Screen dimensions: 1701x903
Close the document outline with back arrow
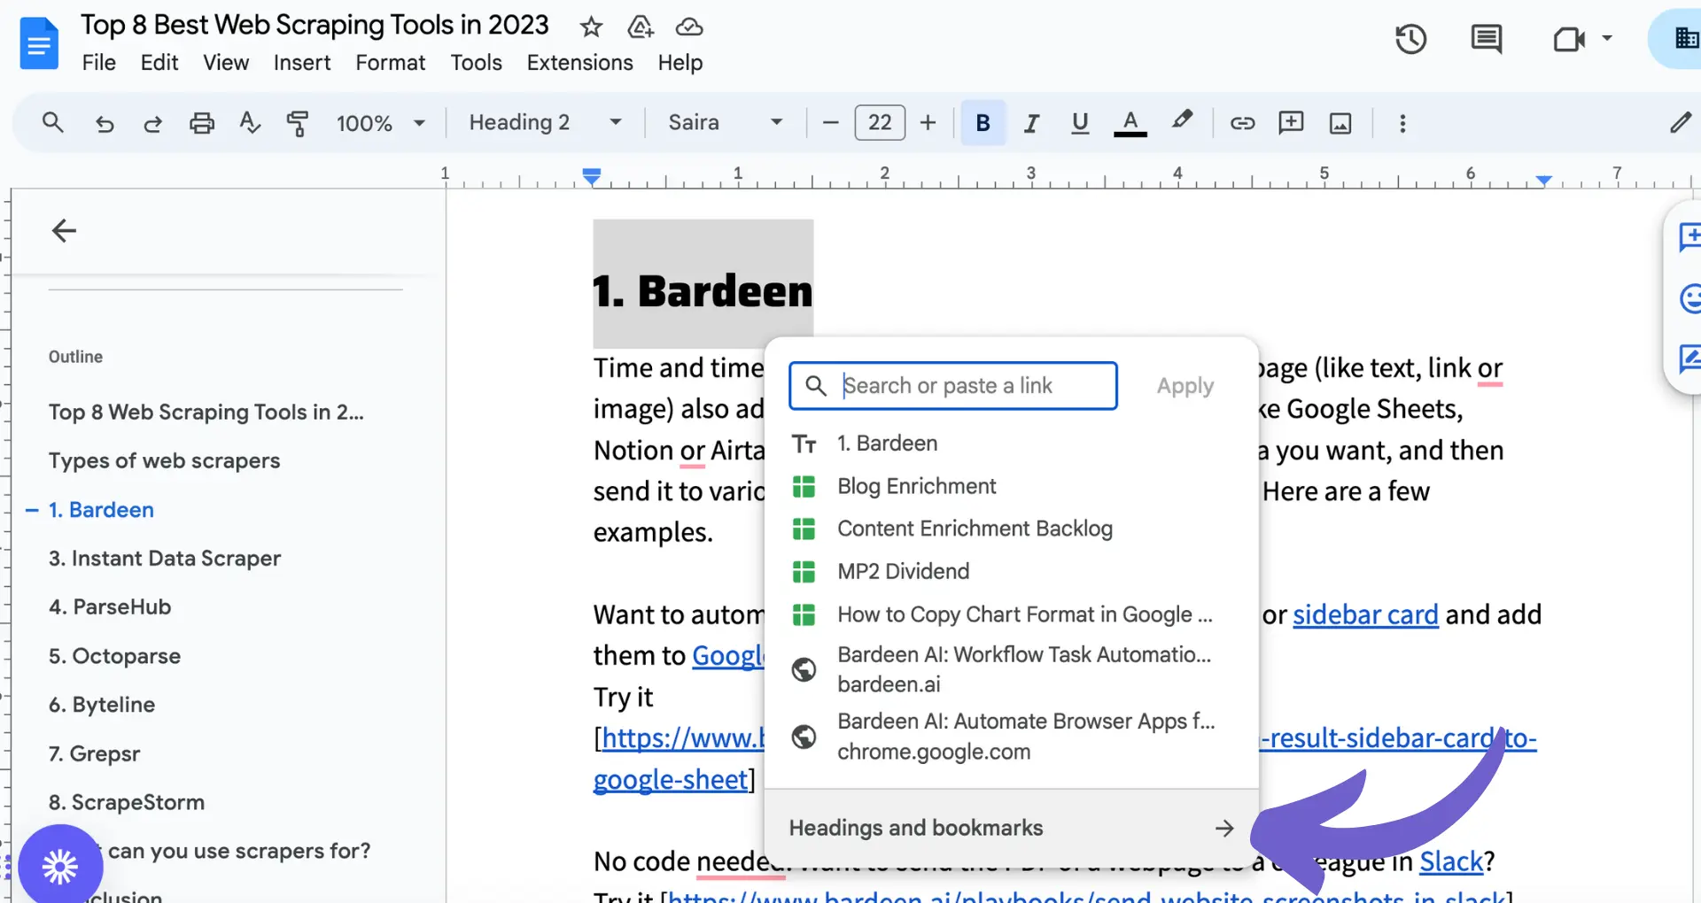pyautogui.click(x=64, y=231)
